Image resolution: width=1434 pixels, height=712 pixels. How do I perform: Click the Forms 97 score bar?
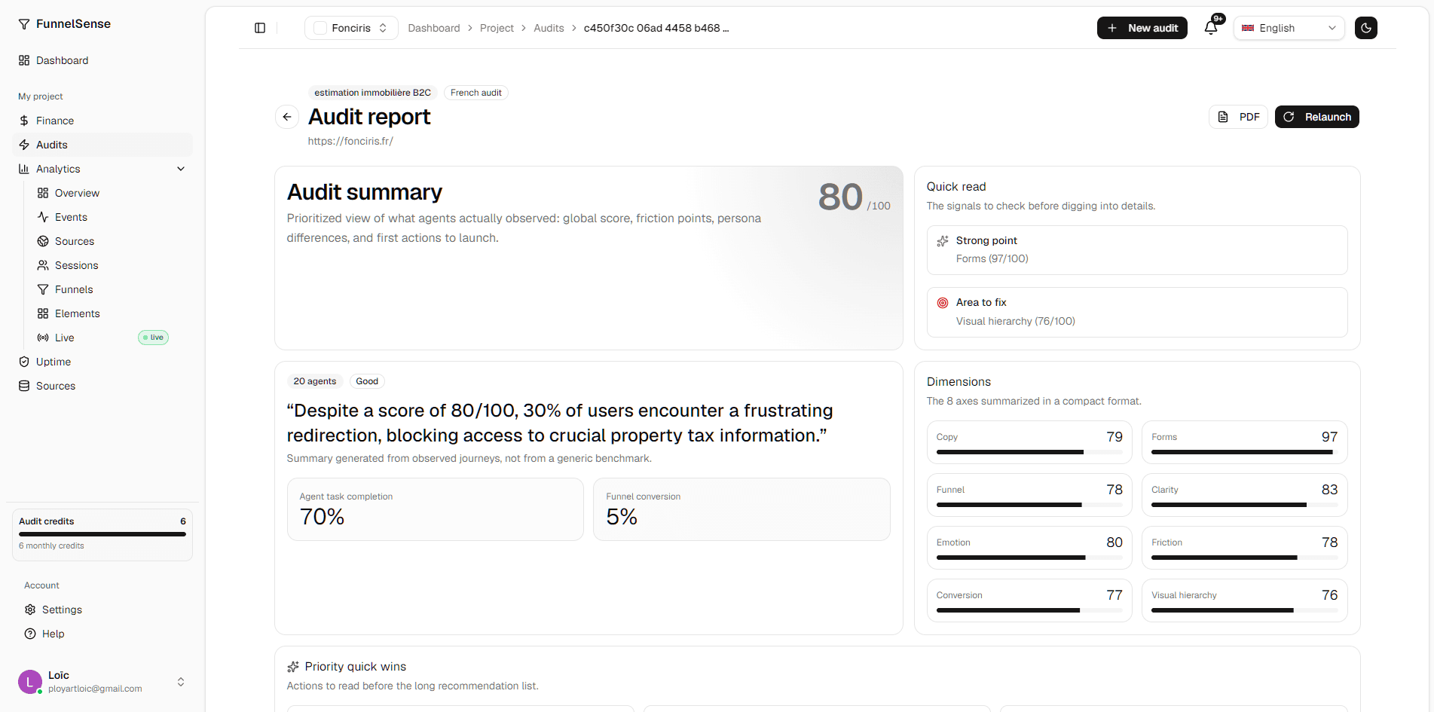1245,452
